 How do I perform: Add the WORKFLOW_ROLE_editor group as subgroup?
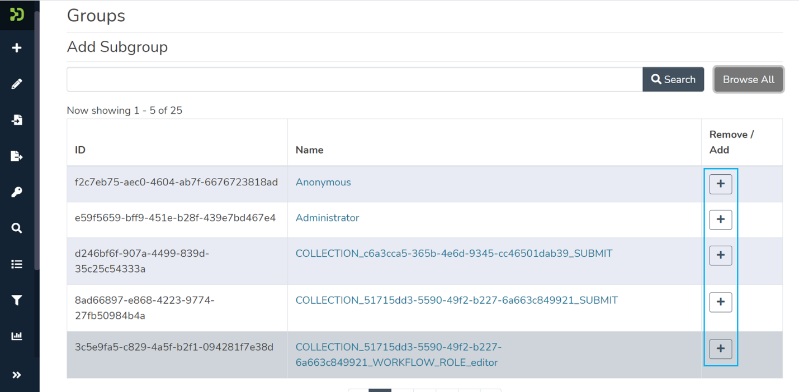pyautogui.click(x=720, y=349)
